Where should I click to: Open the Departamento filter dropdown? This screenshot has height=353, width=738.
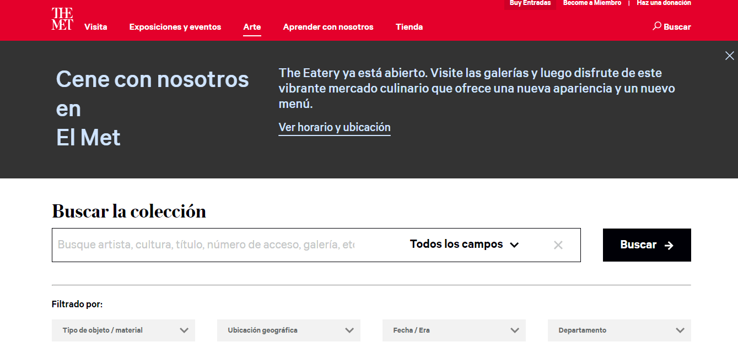point(620,330)
